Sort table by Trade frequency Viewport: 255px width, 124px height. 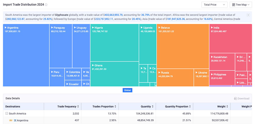[x=78, y=107]
